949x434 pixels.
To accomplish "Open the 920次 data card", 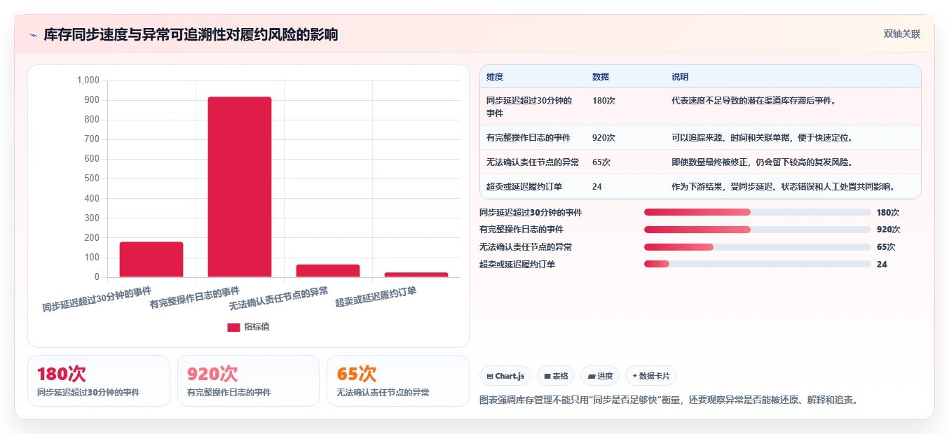I will click(248, 381).
